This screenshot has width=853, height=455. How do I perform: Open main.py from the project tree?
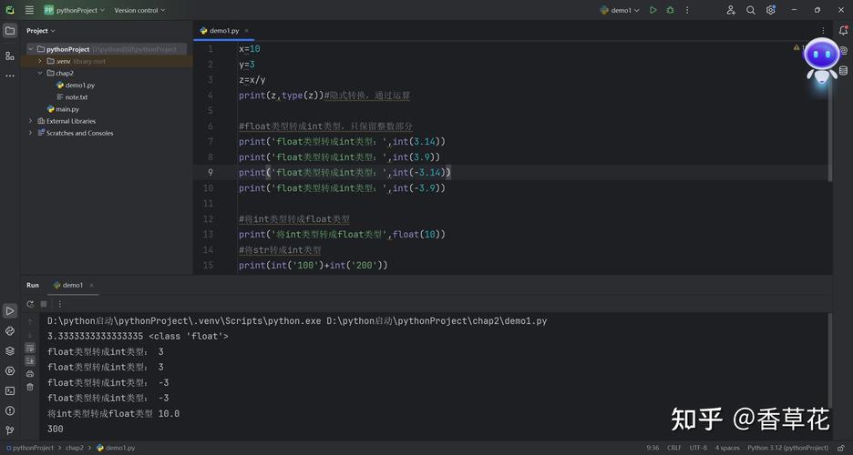(x=67, y=109)
